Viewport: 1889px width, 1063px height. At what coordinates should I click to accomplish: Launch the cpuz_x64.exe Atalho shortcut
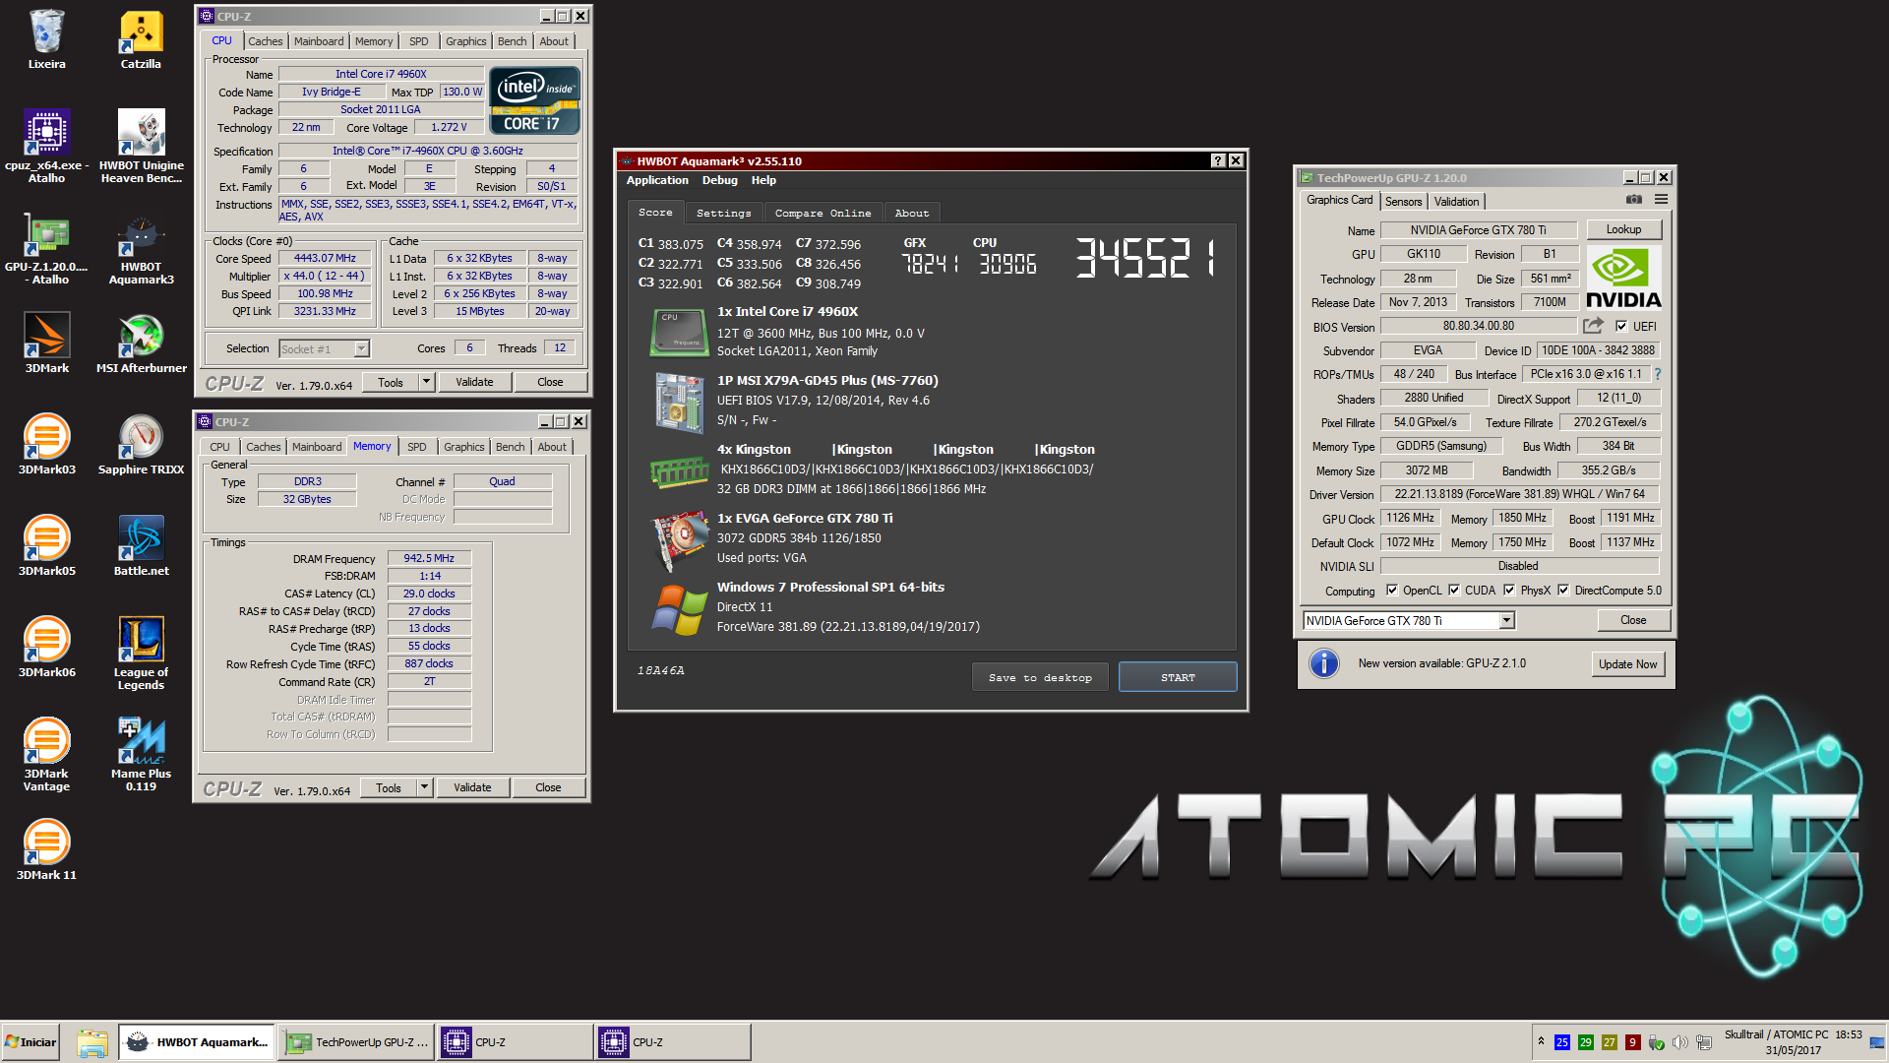(46, 146)
